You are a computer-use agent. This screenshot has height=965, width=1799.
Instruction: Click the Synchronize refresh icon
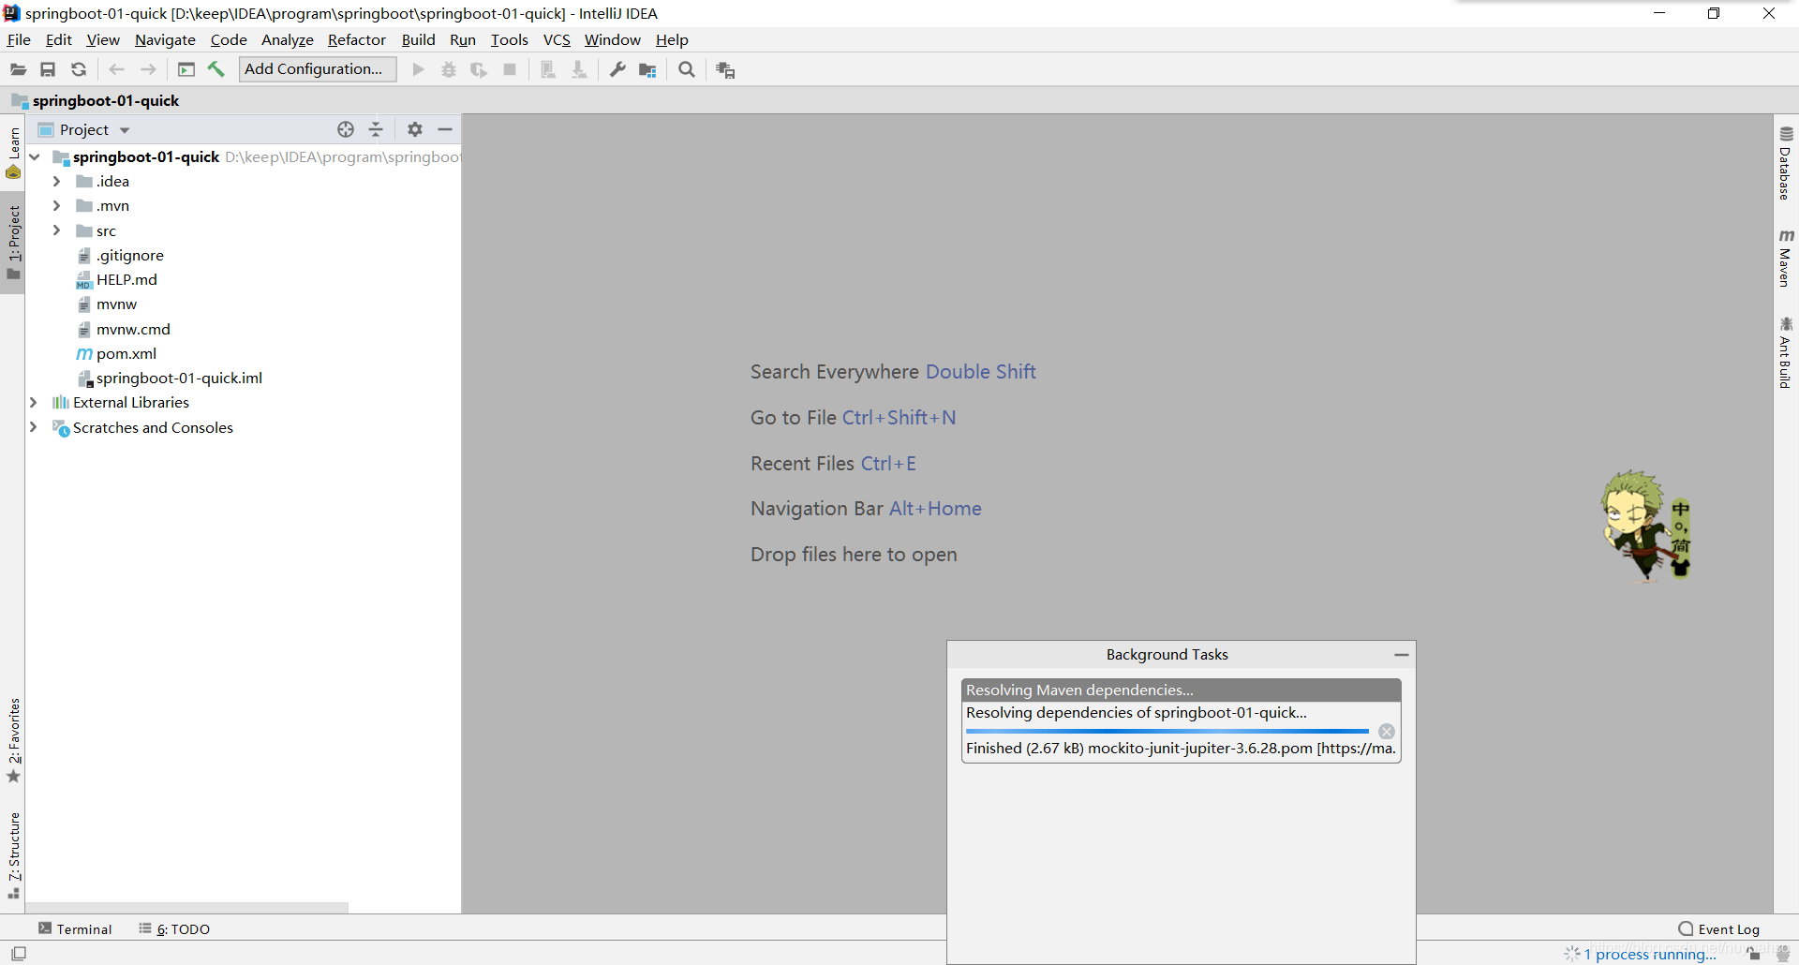(x=79, y=69)
